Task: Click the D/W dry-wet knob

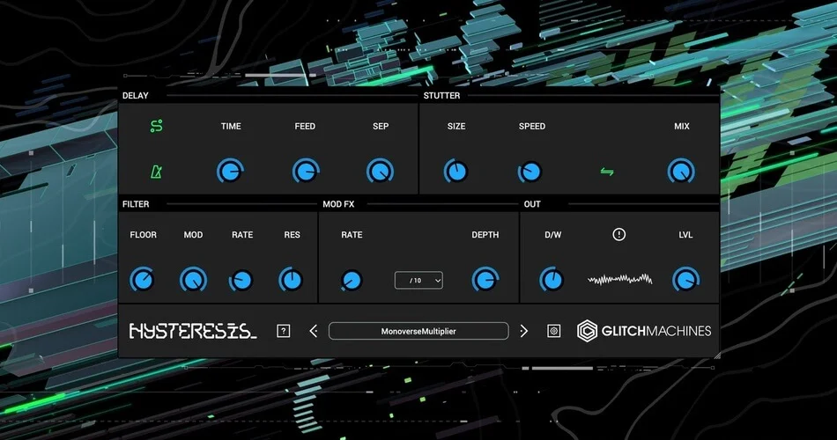Action: point(552,280)
